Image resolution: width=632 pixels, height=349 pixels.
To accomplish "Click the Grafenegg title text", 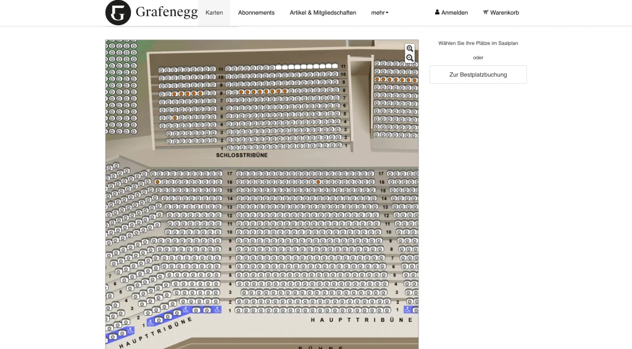I will coord(167,12).
